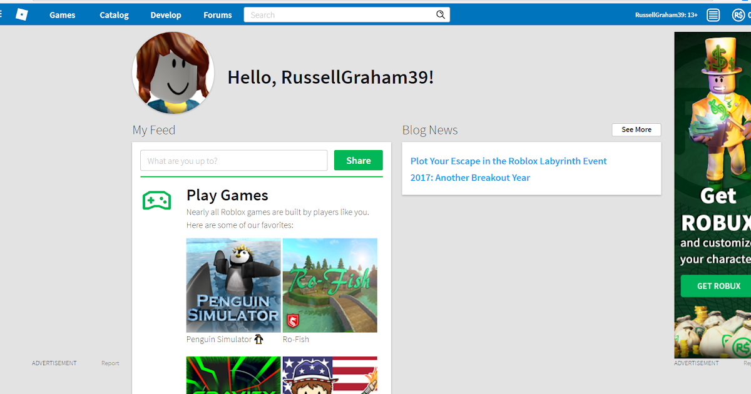Go to the Develop page
Viewport: 751px width, 394px height.
tap(166, 15)
